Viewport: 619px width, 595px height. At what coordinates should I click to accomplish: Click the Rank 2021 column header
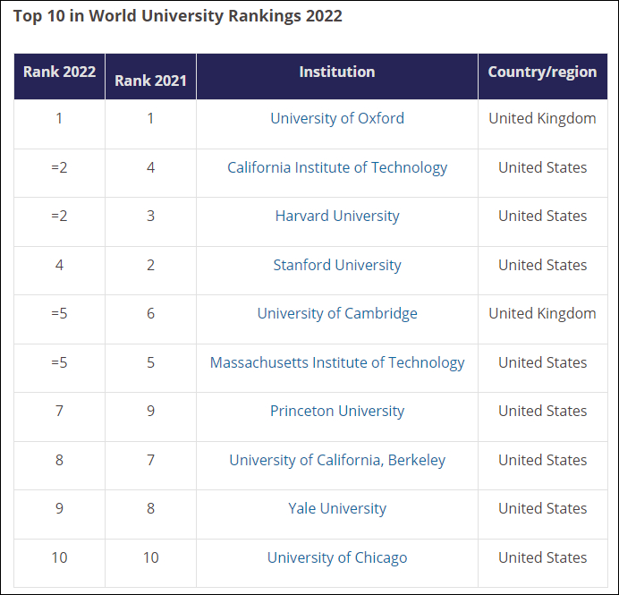click(x=150, y=81)
